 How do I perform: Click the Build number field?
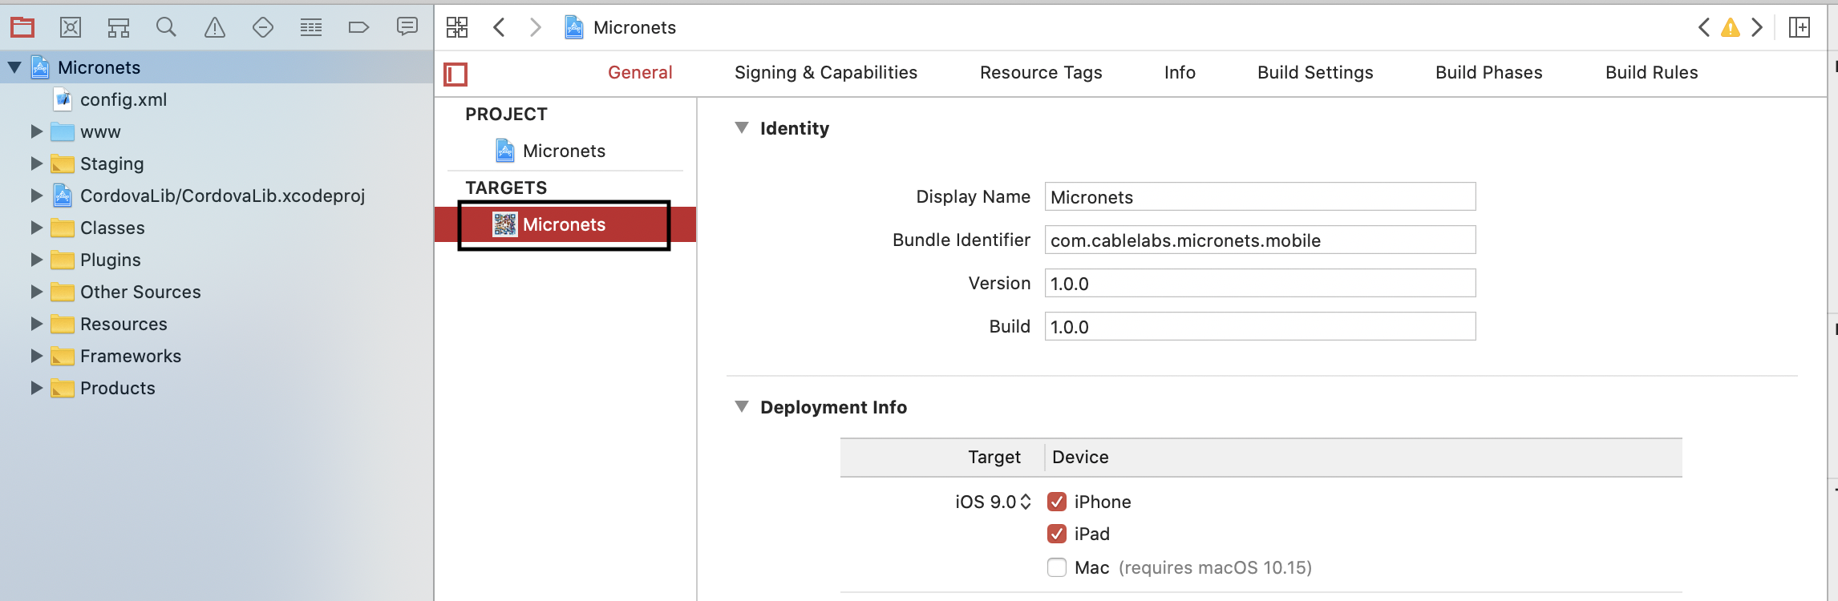coord(1260,327)
